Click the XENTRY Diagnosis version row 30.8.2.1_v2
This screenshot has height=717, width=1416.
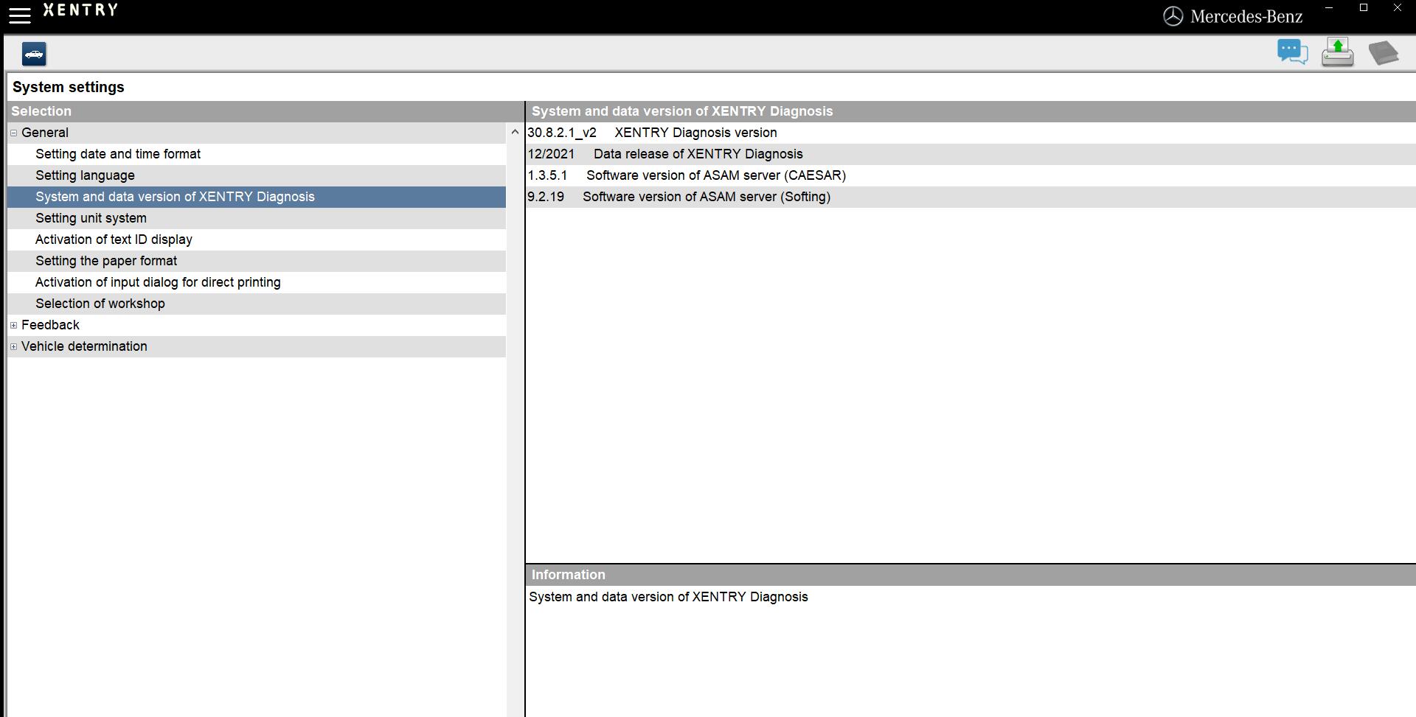[971, 133]
